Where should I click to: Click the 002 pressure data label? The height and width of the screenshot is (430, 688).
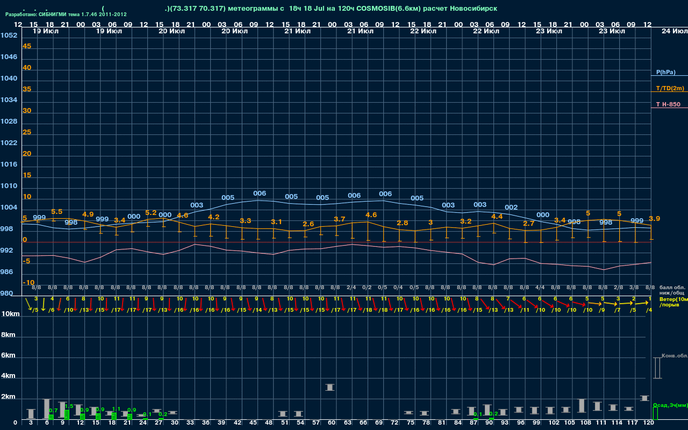pyautogui.click(x=511, y=207)
